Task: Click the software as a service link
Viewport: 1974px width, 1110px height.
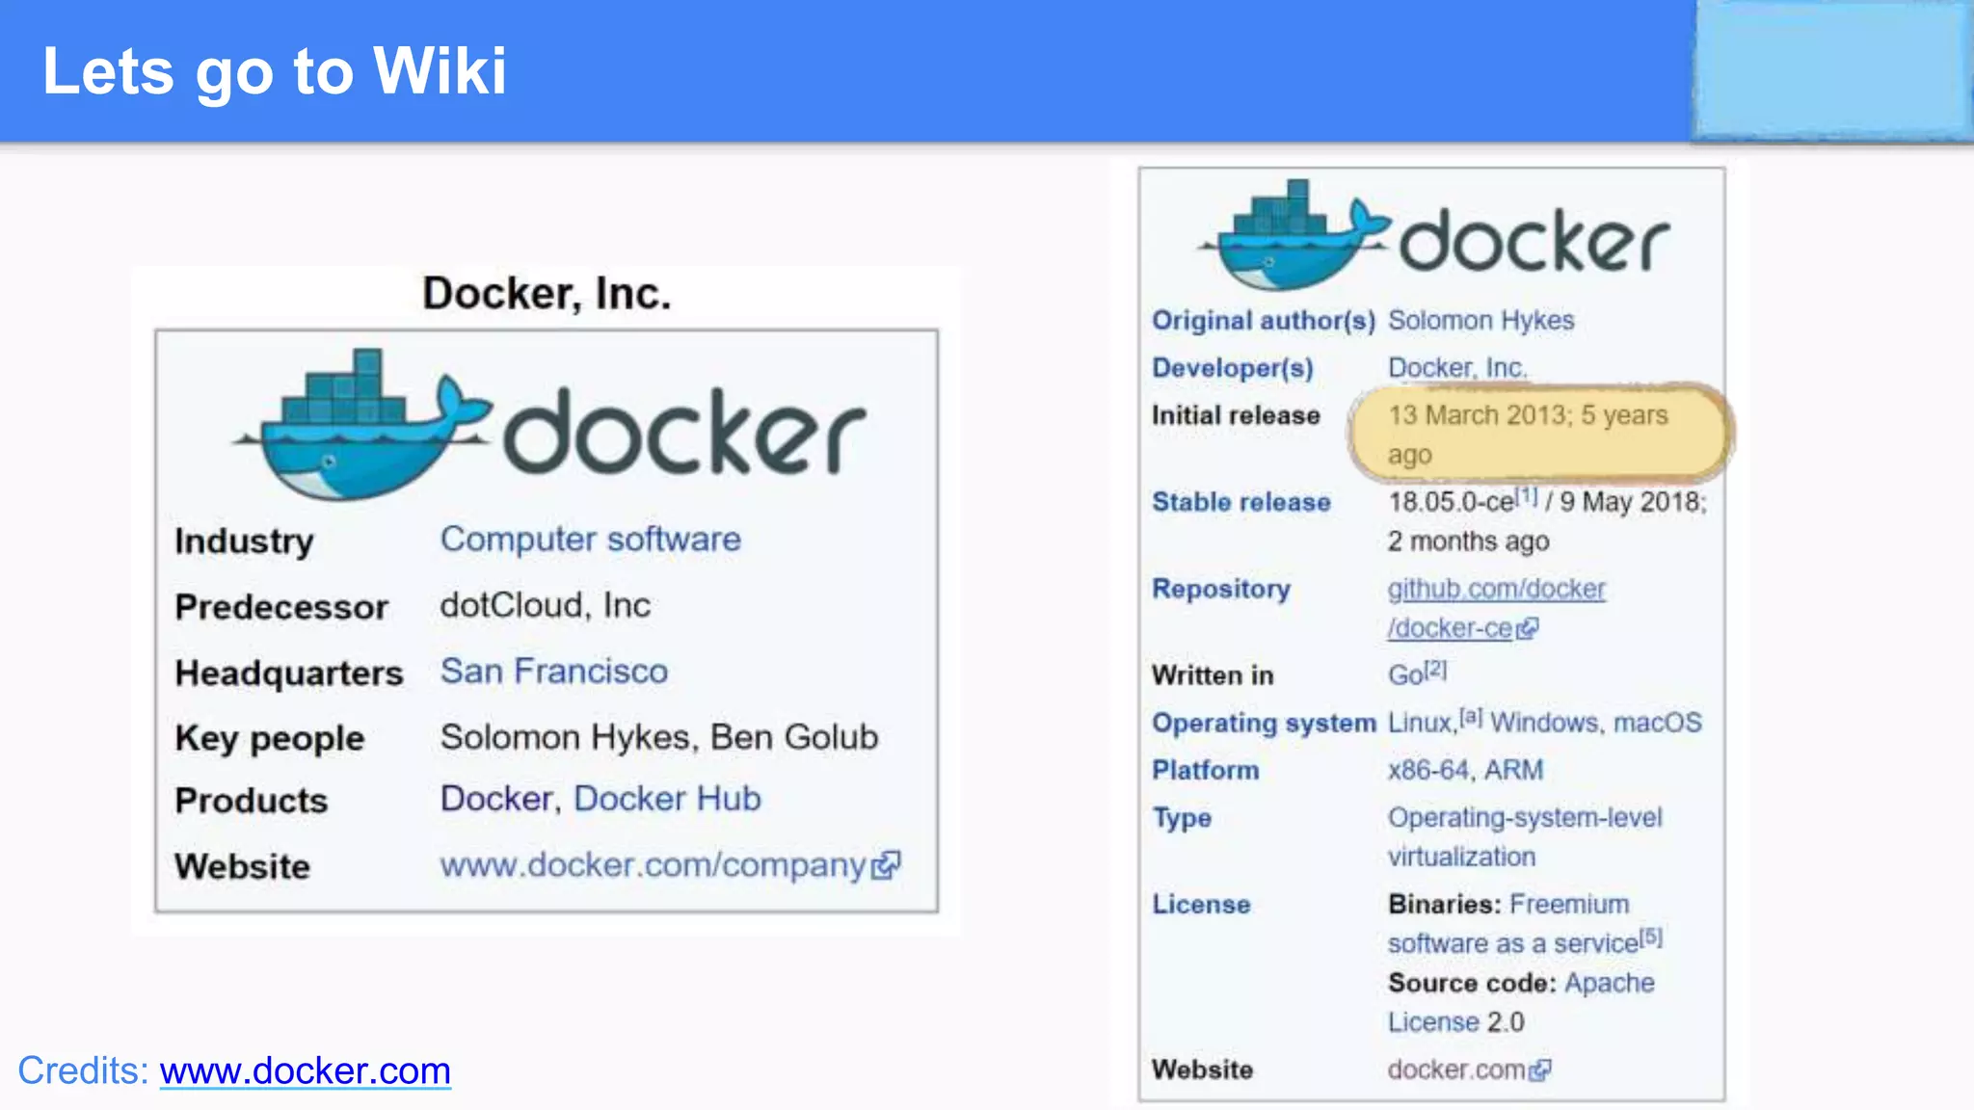Action: (1513, 943)
